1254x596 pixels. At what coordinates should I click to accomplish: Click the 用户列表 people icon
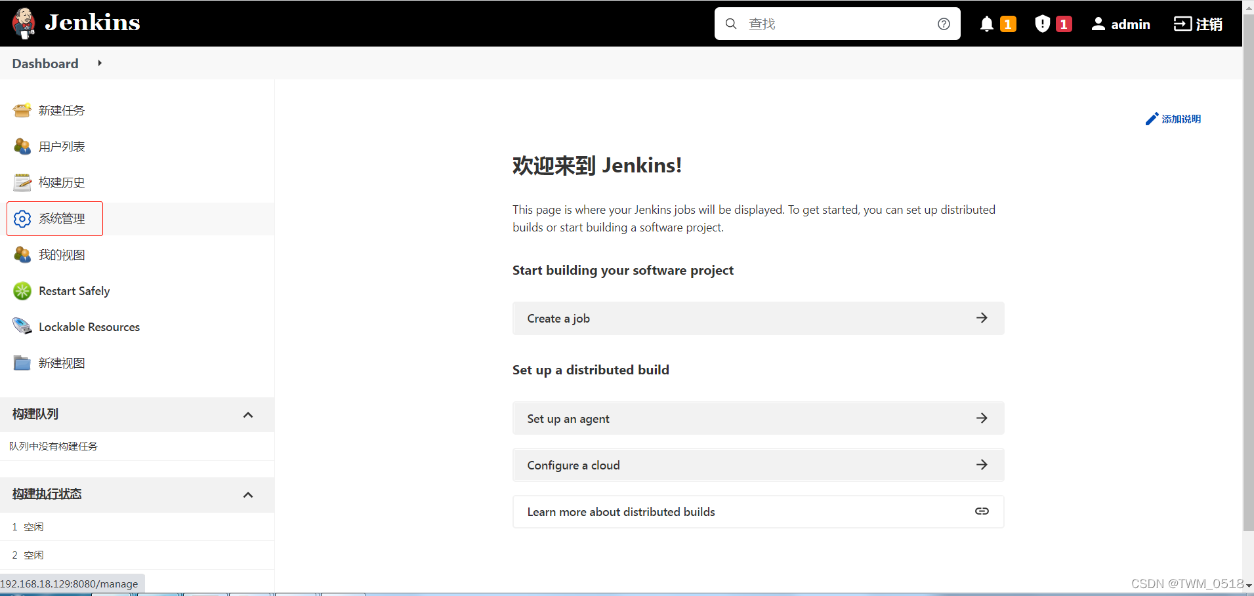pyautogui.click(x=22, y=146)
